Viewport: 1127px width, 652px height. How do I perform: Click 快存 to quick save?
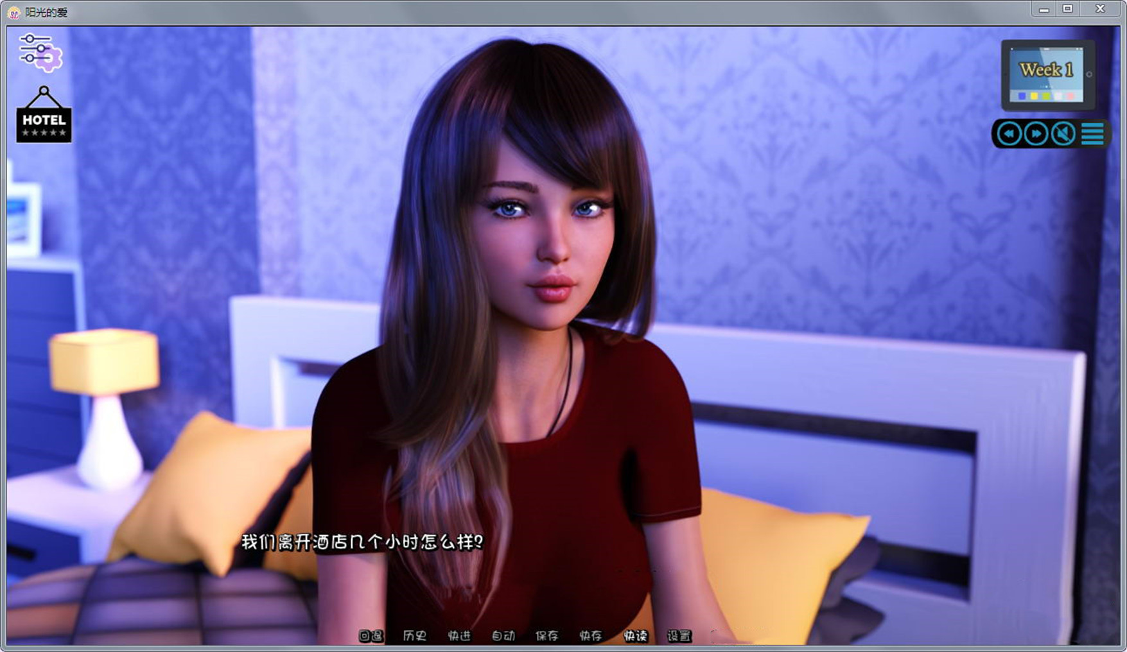point(591,635)
